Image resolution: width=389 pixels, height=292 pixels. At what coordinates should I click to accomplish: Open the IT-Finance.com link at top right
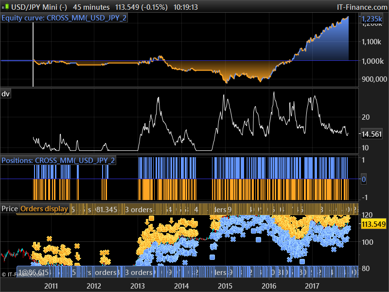pyautogui.click(x=361, y=7)
